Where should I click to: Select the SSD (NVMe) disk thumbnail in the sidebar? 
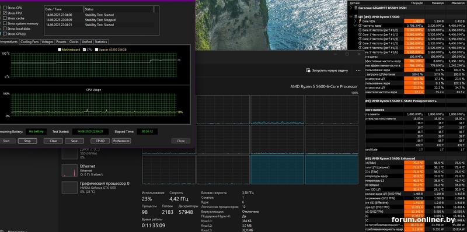tap(69, 153)
